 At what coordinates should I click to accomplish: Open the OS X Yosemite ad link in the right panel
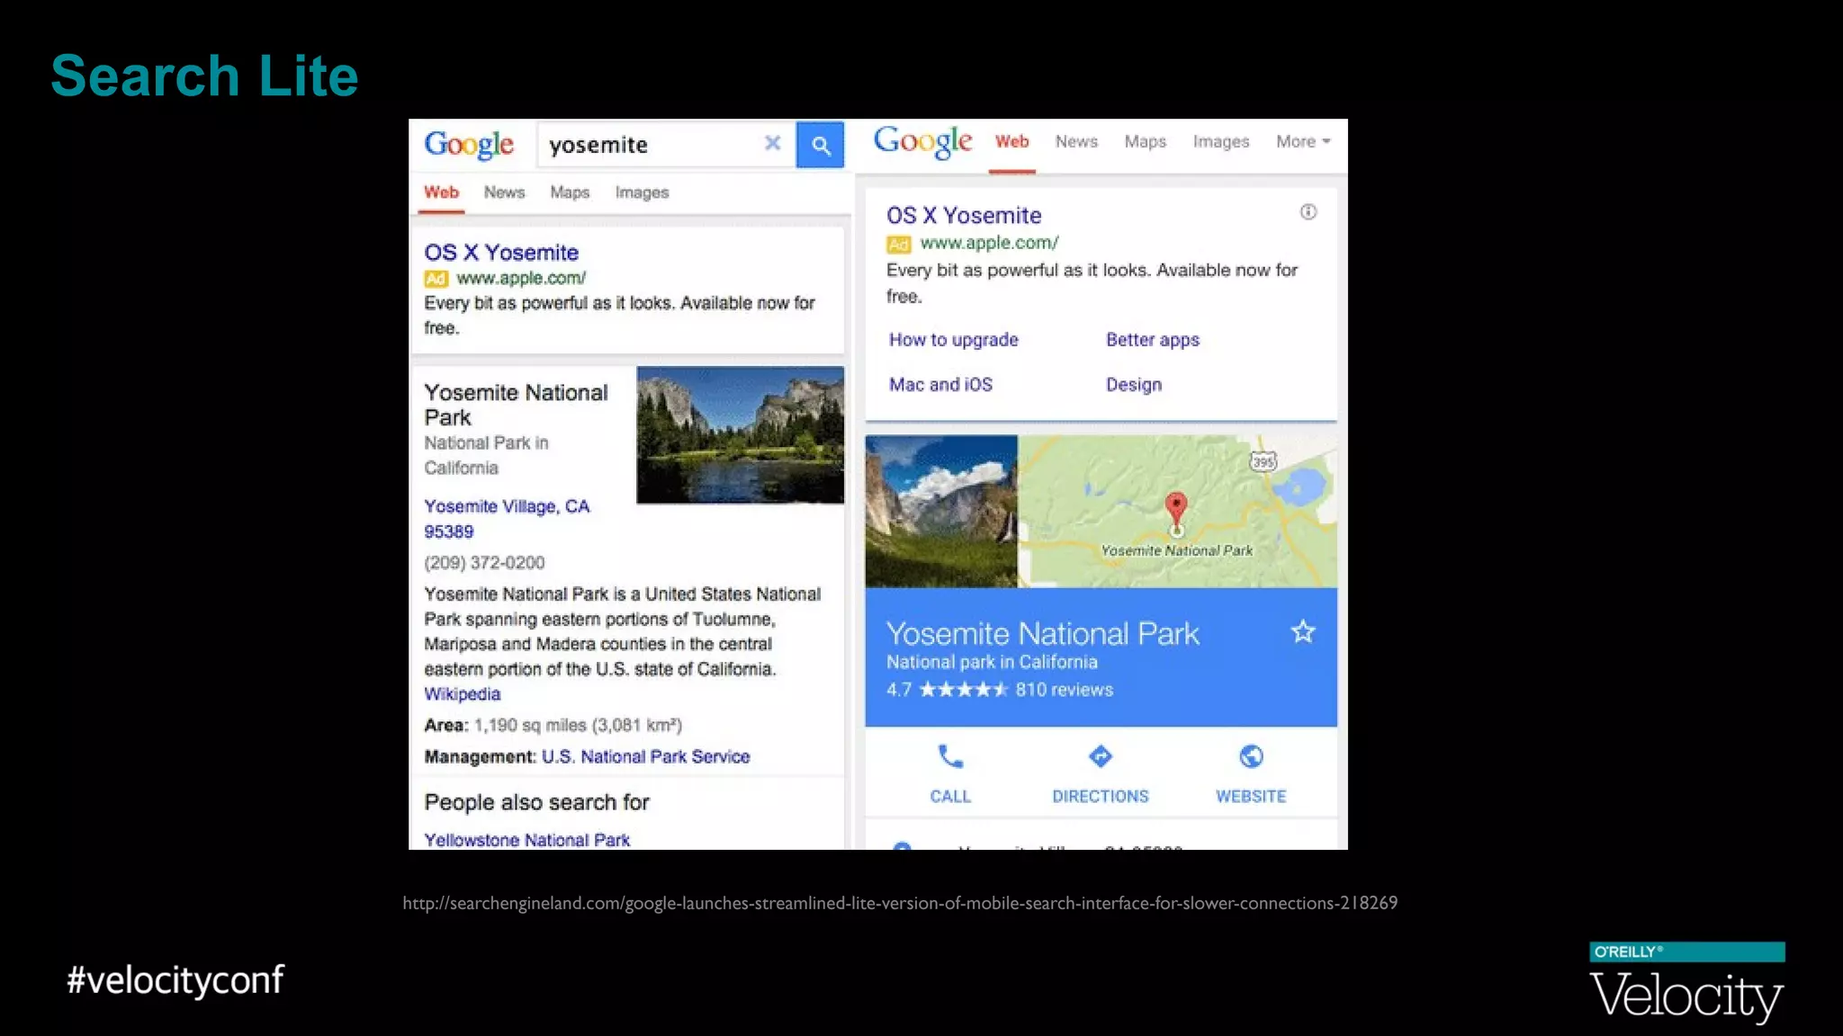click(x=964, y=216)
